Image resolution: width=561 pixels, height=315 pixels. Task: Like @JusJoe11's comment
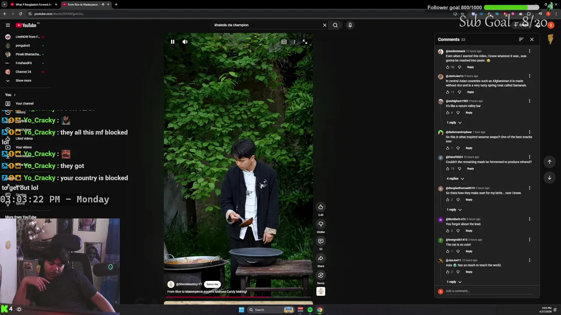pos(447,272)
